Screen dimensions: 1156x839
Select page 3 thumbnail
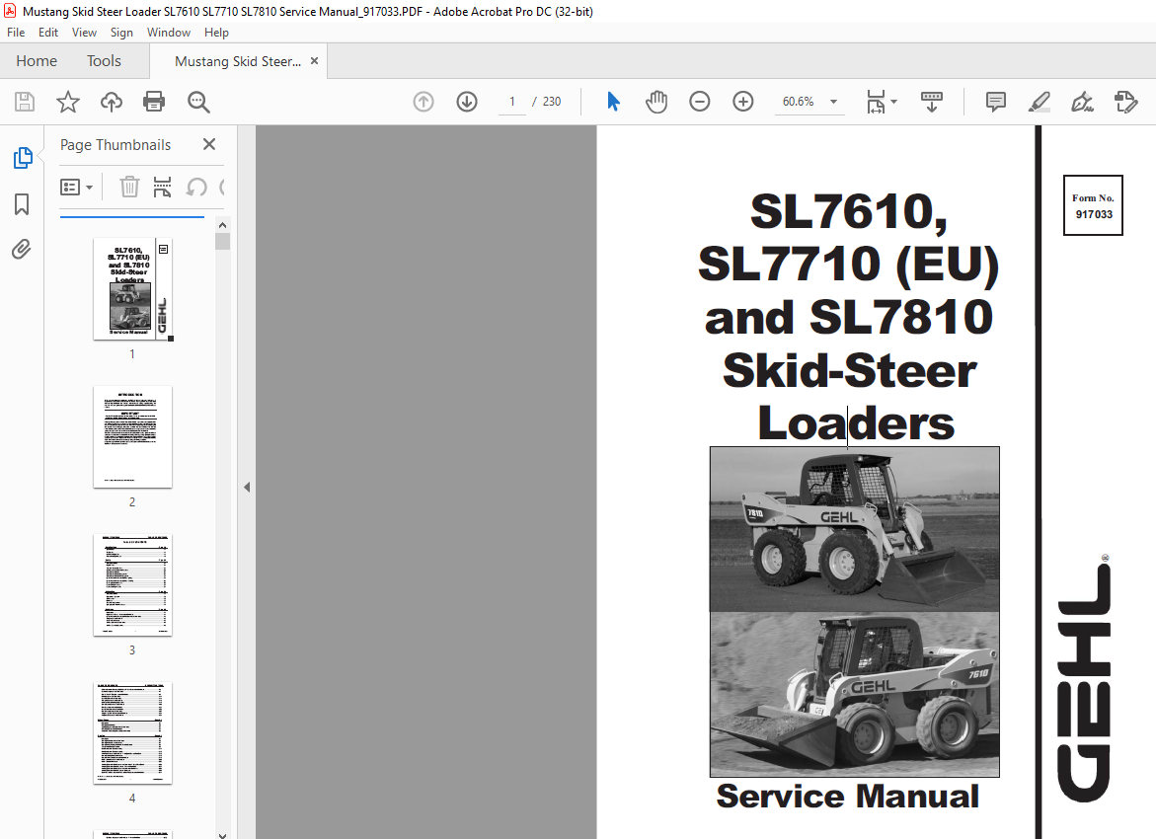tap(132, 584)
